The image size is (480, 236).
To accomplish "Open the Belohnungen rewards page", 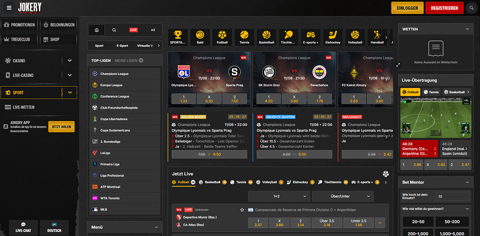I will tap(59, 25).
